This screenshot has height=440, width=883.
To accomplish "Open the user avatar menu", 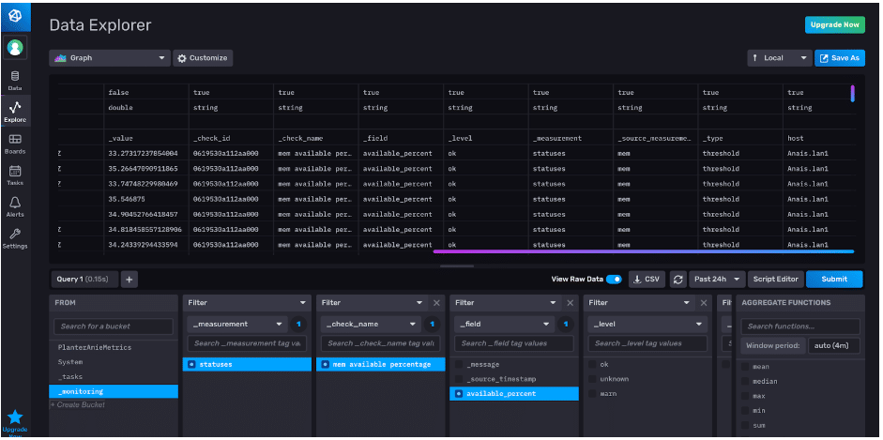I will point(15,49).
